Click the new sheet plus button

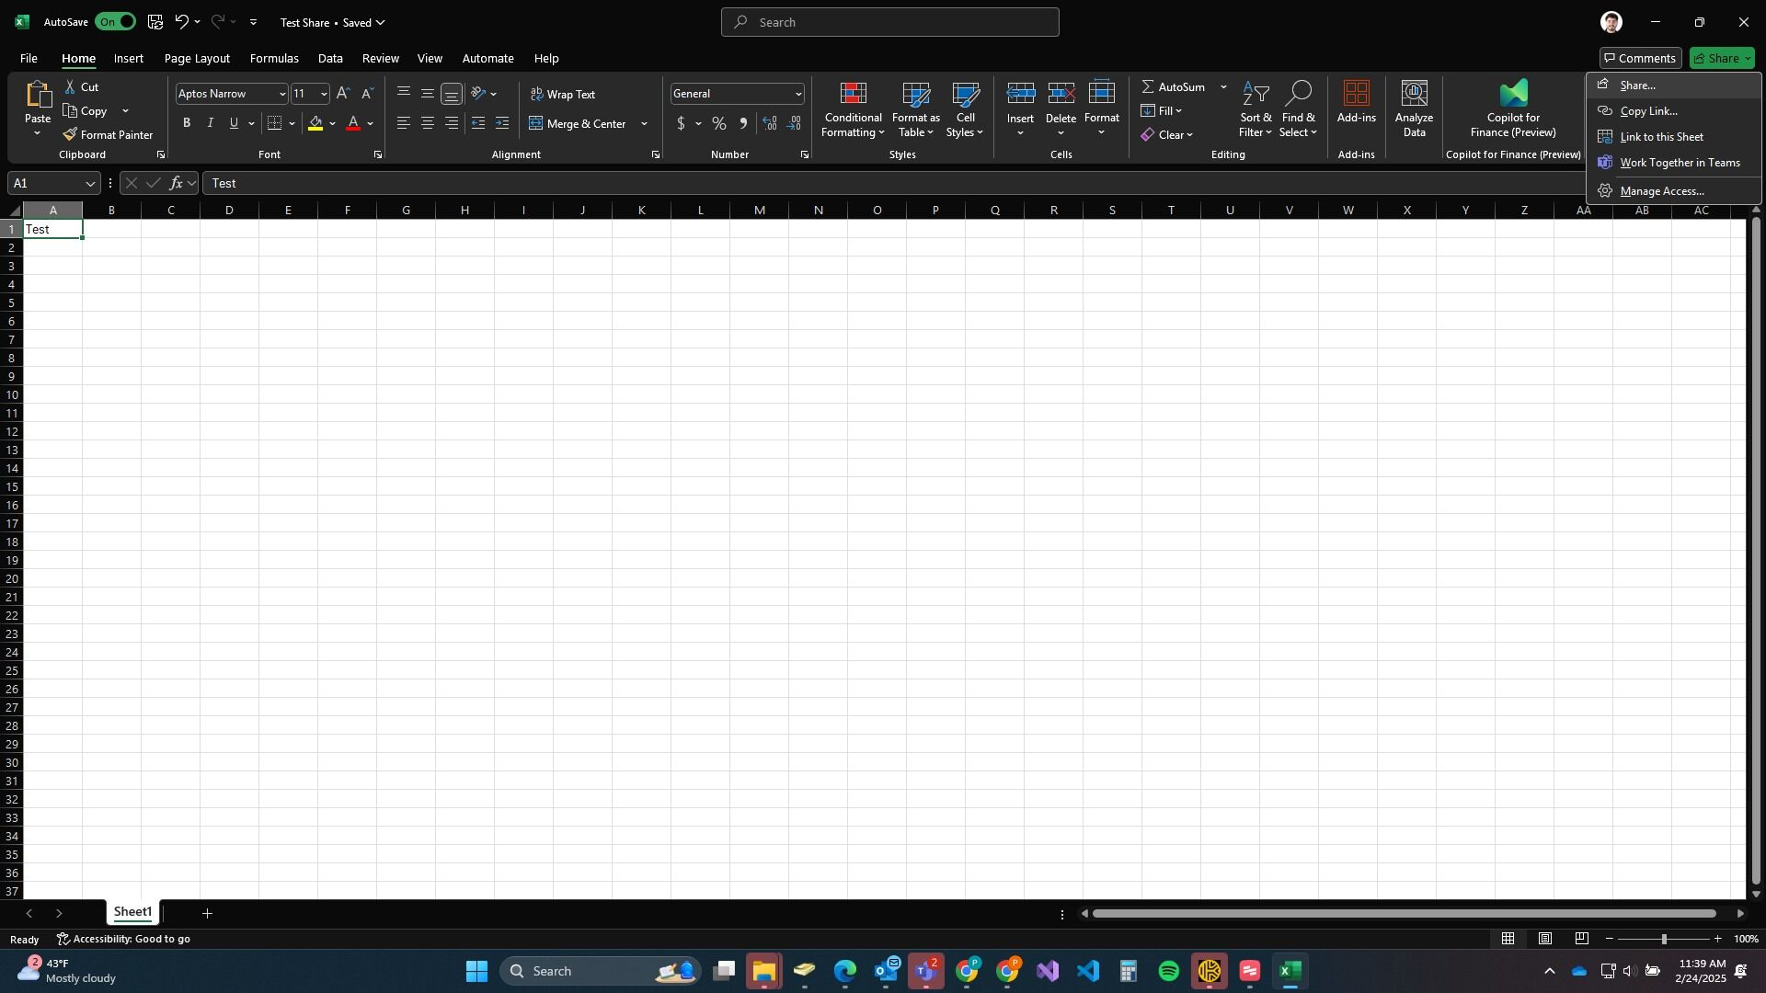click(x=207, y=913)
